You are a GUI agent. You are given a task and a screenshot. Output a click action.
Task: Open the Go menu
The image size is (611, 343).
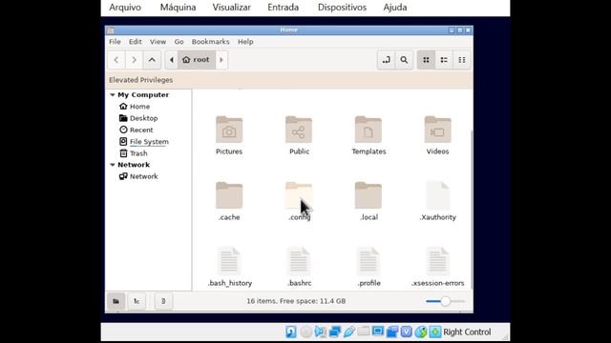pos(179,42)
